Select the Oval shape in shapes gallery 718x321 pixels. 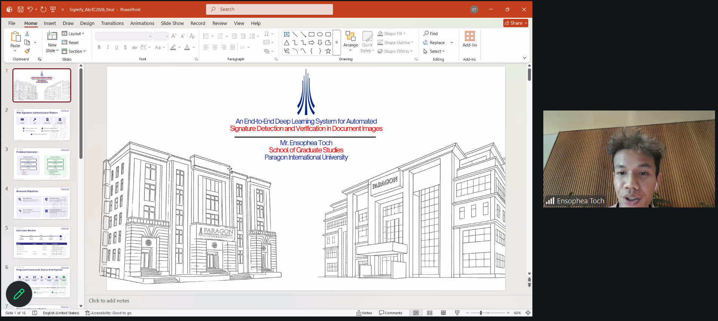tap(320, 34)
